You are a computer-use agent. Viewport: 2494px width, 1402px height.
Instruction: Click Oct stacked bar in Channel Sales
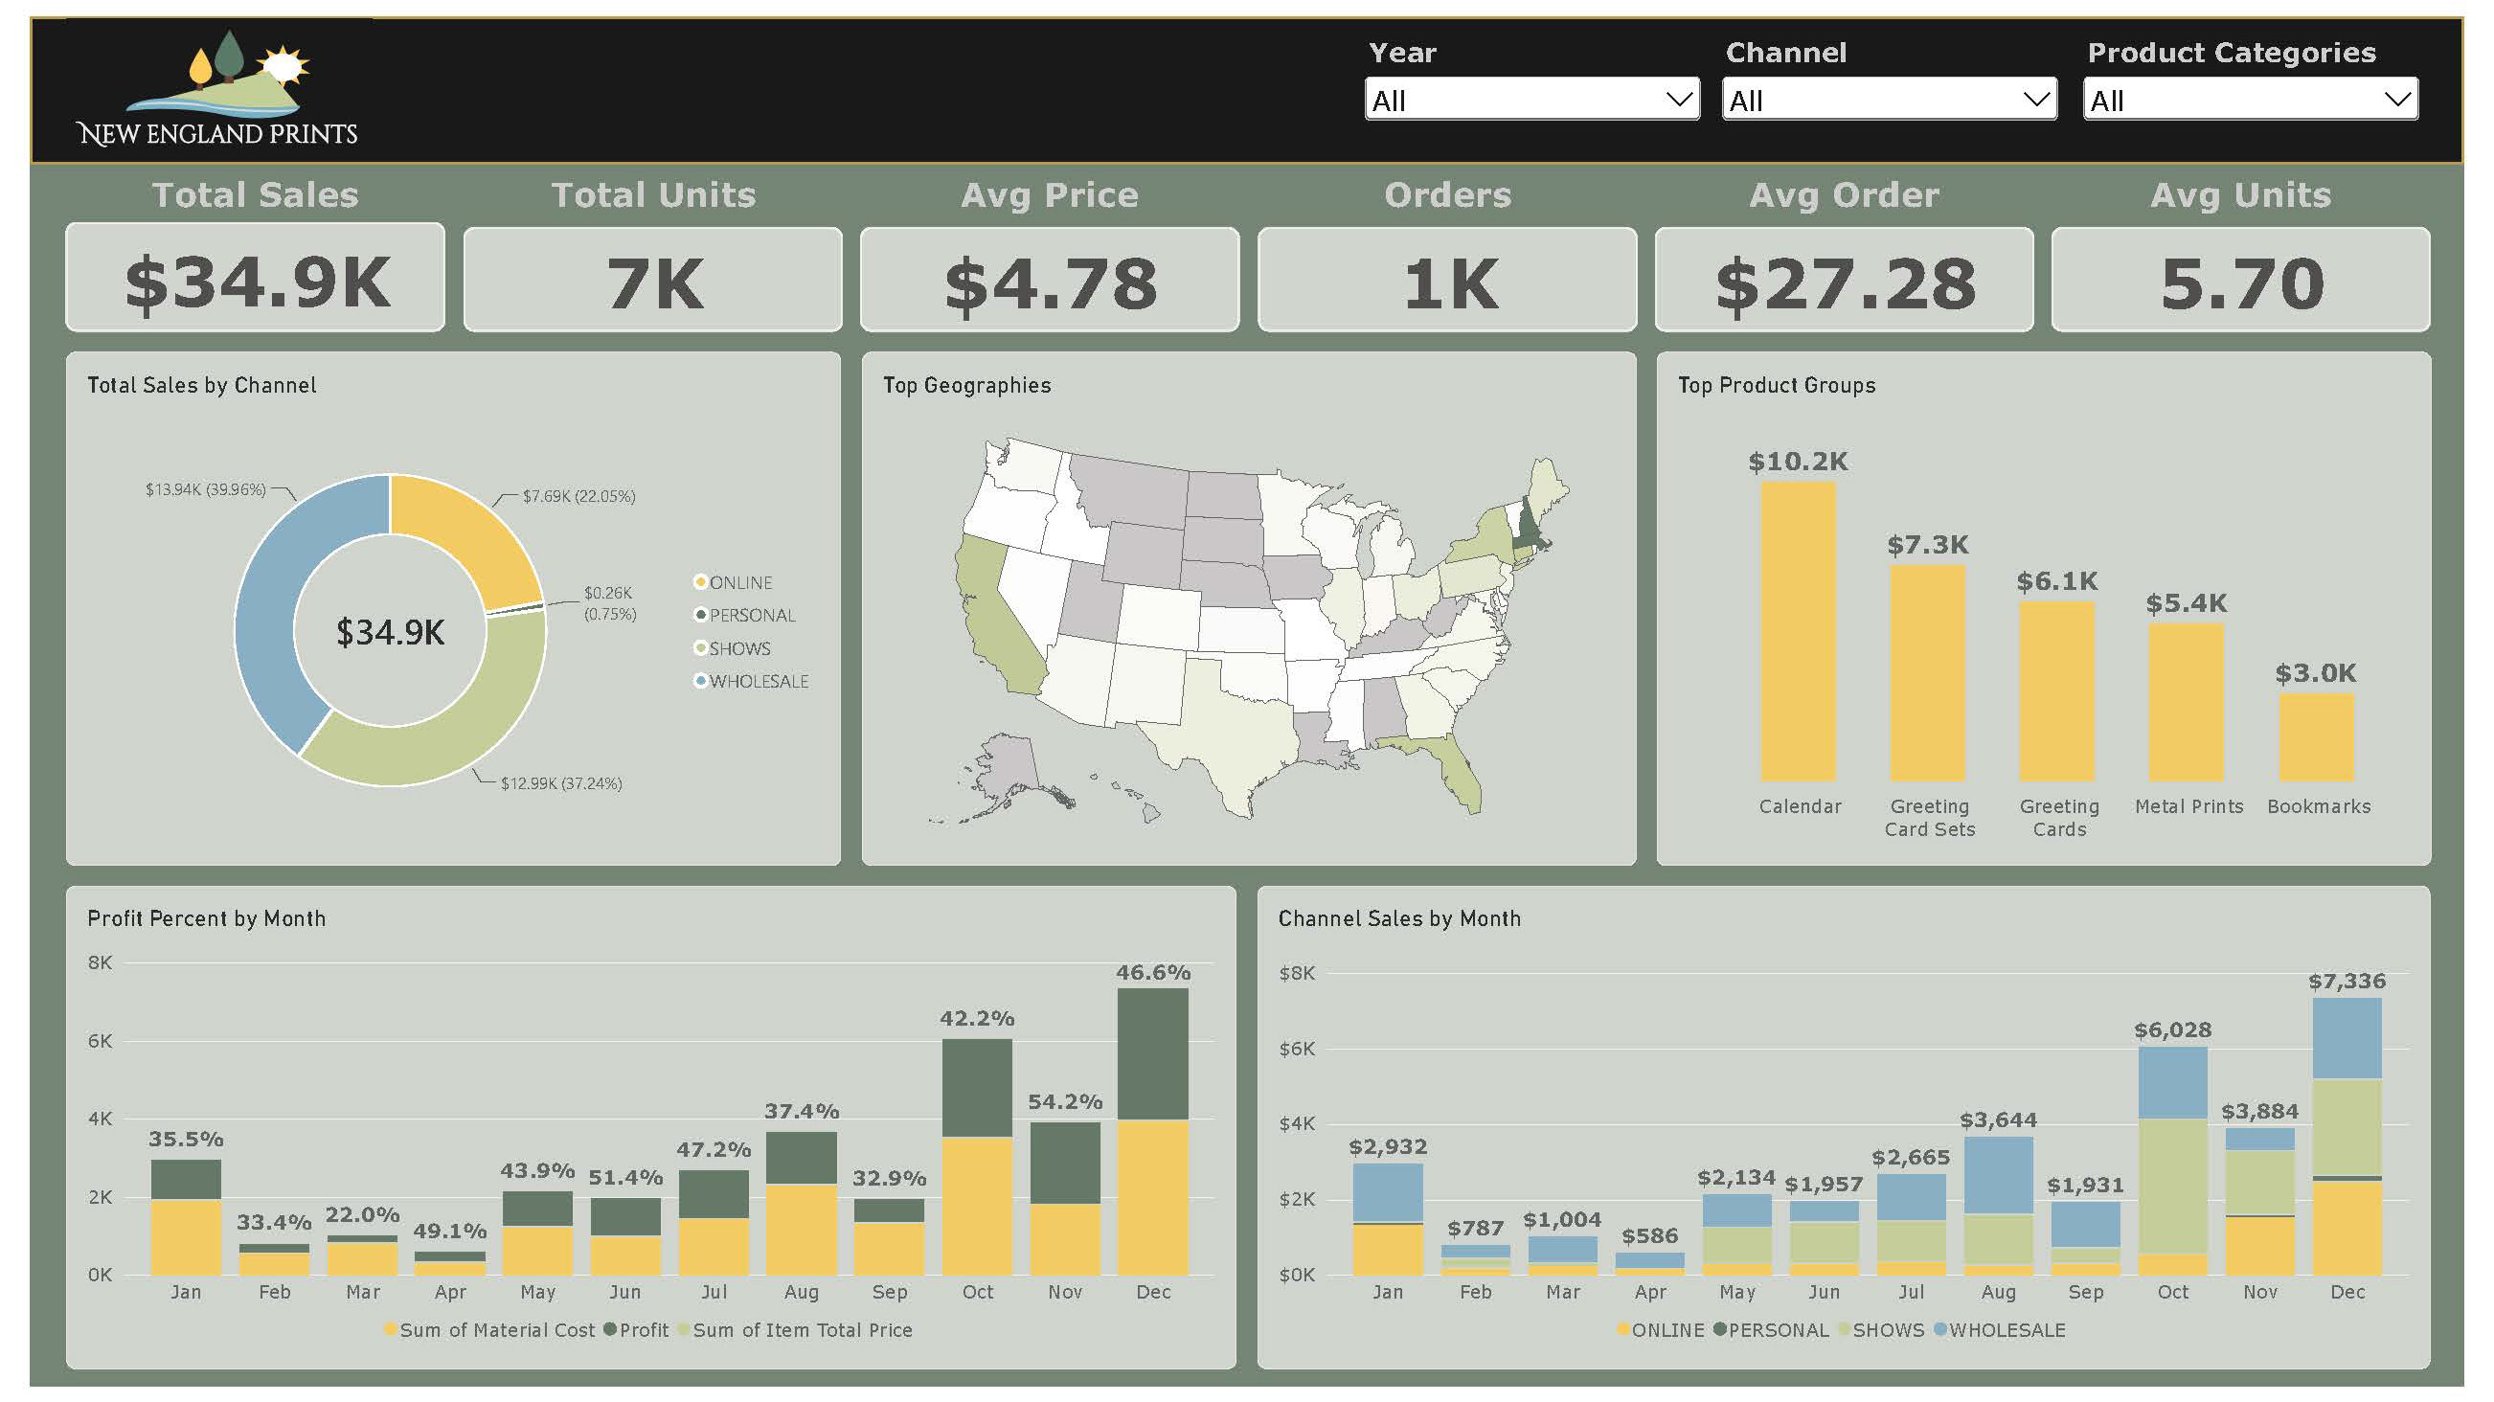click(2171, 1161)
